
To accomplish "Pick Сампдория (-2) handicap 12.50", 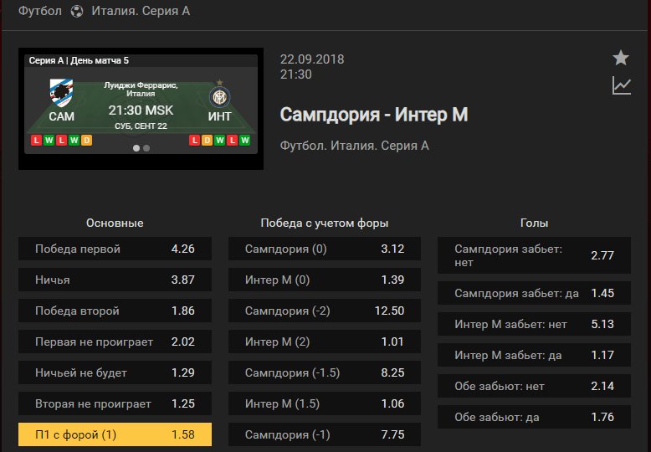I will click(325, 311).
